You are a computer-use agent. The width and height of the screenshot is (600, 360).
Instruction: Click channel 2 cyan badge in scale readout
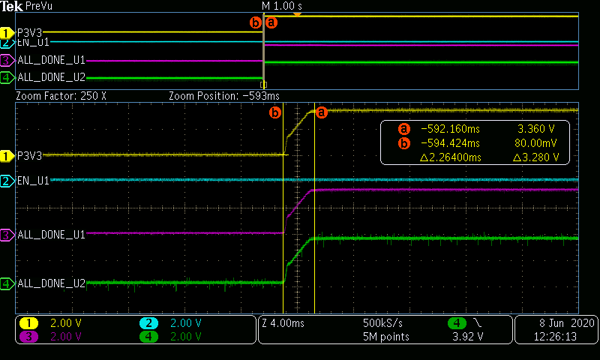click(148, 324)
